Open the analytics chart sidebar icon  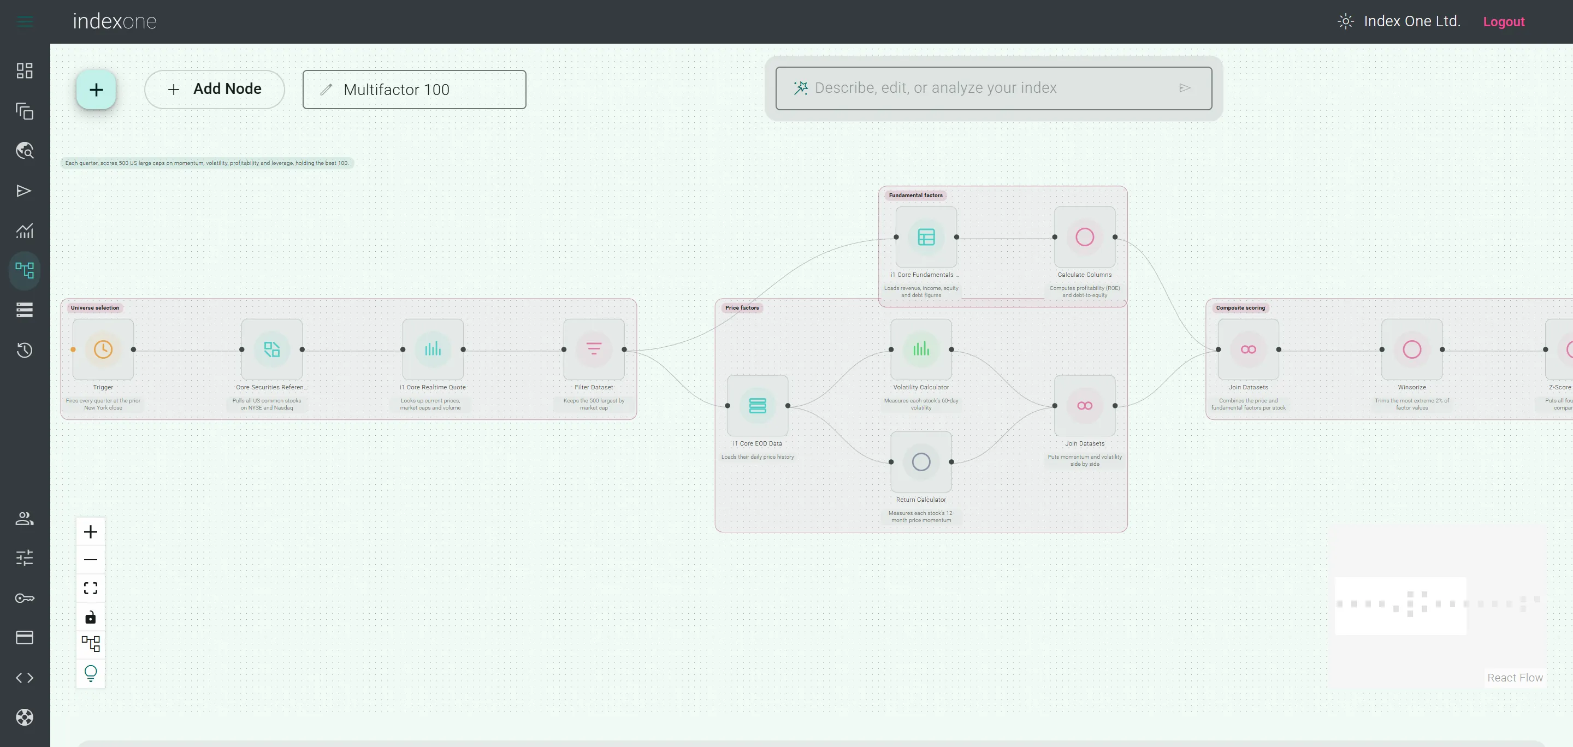[25, 230]
